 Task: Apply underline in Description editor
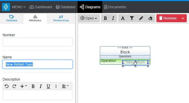[x=48, y=86]
